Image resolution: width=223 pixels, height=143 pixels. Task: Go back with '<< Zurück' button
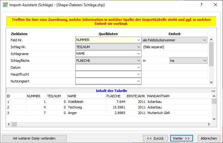155,138
